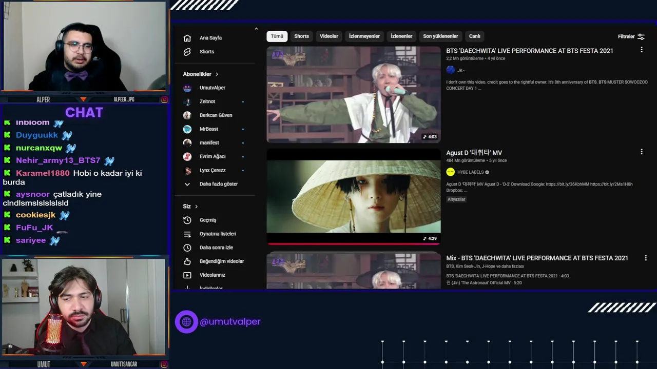Select the İzlenmeyenler filter chip
This screenshot has height=369, width=657.
(x=364, y=36)
